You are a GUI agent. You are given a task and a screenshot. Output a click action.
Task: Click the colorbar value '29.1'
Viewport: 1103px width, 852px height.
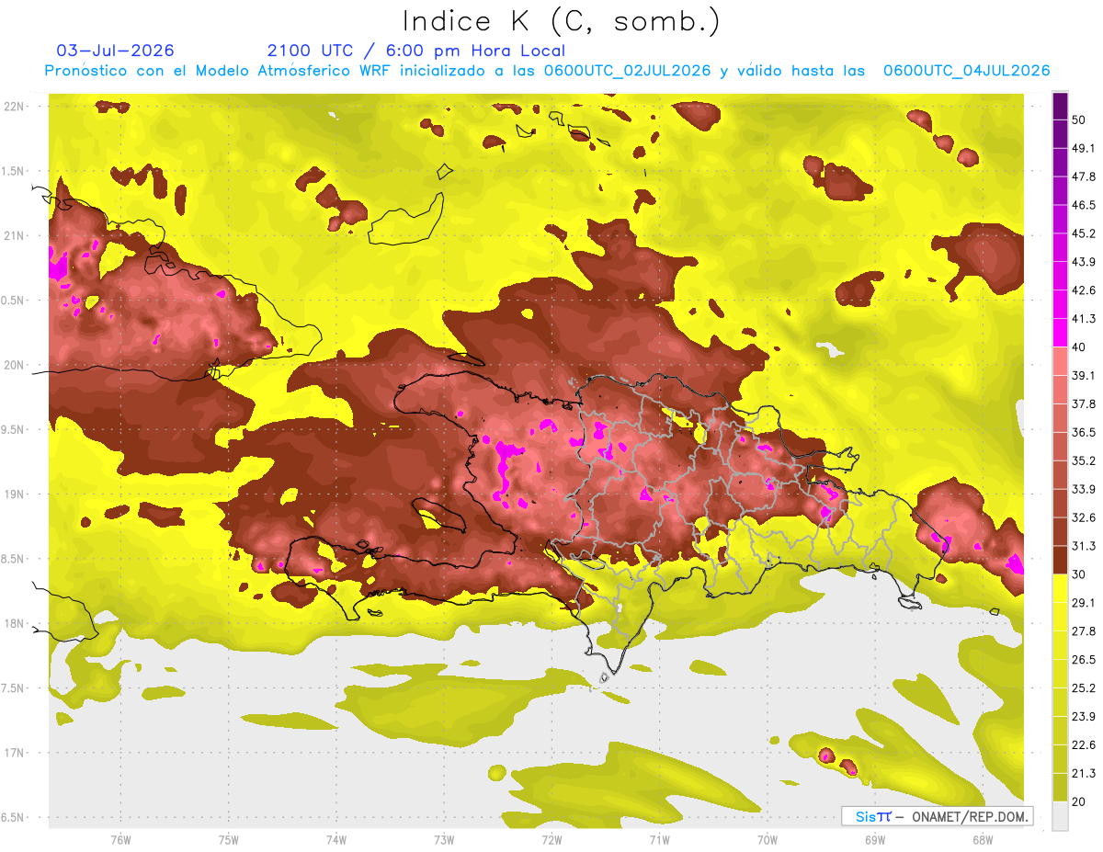coord(1084,603)
